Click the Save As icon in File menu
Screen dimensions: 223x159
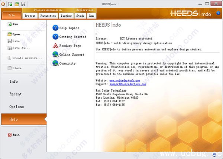(x=10, y=48)
